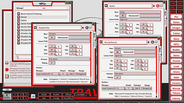This screenshot has width=184, height=103.
Task: Click the speech bubble icon on Gakha sheet
Action: [161, 6]
